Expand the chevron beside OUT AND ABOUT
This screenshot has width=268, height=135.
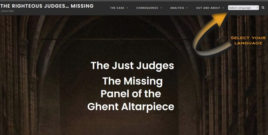point(223,8)
